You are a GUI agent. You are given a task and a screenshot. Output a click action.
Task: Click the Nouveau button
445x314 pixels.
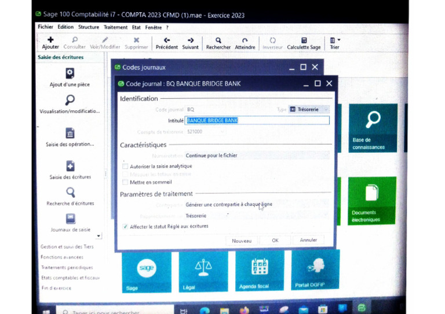[x=242, y=241]
